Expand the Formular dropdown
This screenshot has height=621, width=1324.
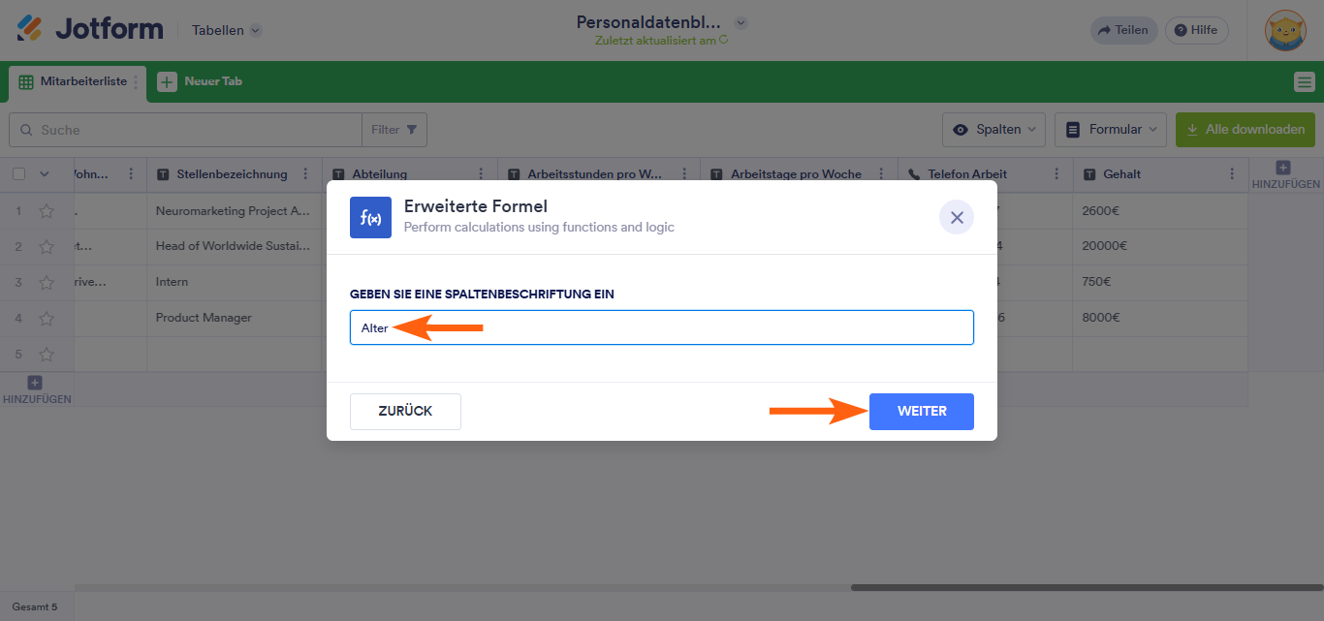click(1110, 129)
